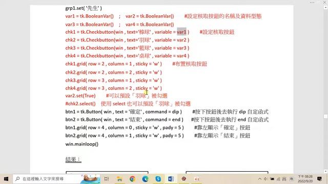328x184 pixels.
Task: Click the btn2.grid row = 4 line
Action: [x=125, y=135]
